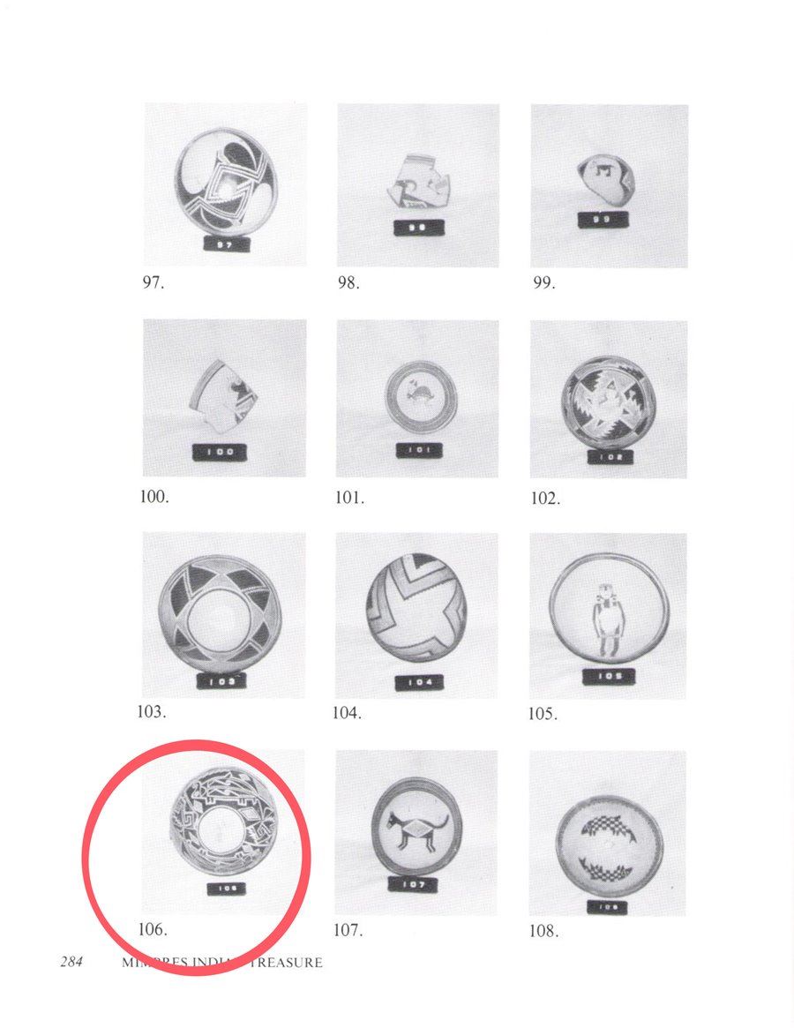Open the fragment photo labeled 100
The image size is (794, 1028).
tap(224, 398)
